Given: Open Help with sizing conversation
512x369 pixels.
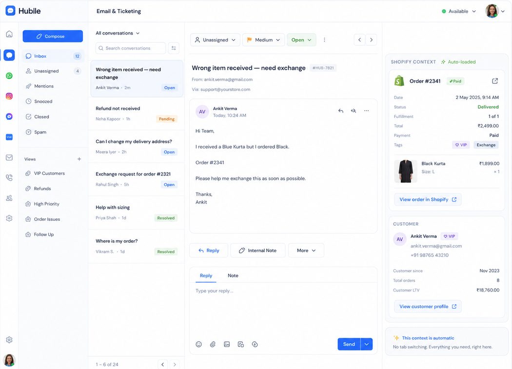Looking at the screenshot, I should click(137, 213).
